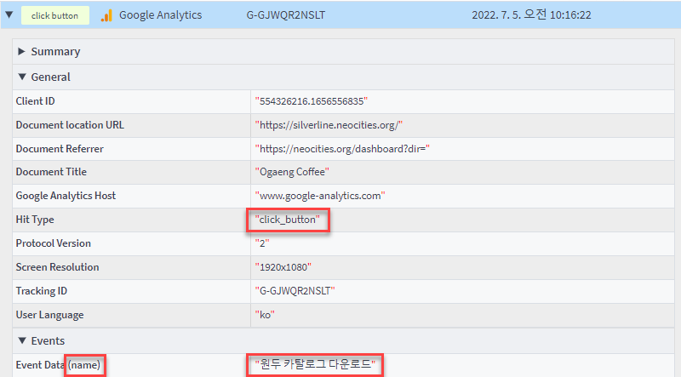Click the Tracking ID label
The width and height of the screenshot is (681, 377).
point(41,291)
